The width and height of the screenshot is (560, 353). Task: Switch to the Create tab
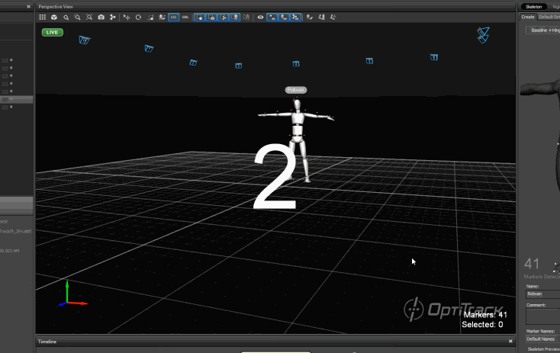point(527,17)
